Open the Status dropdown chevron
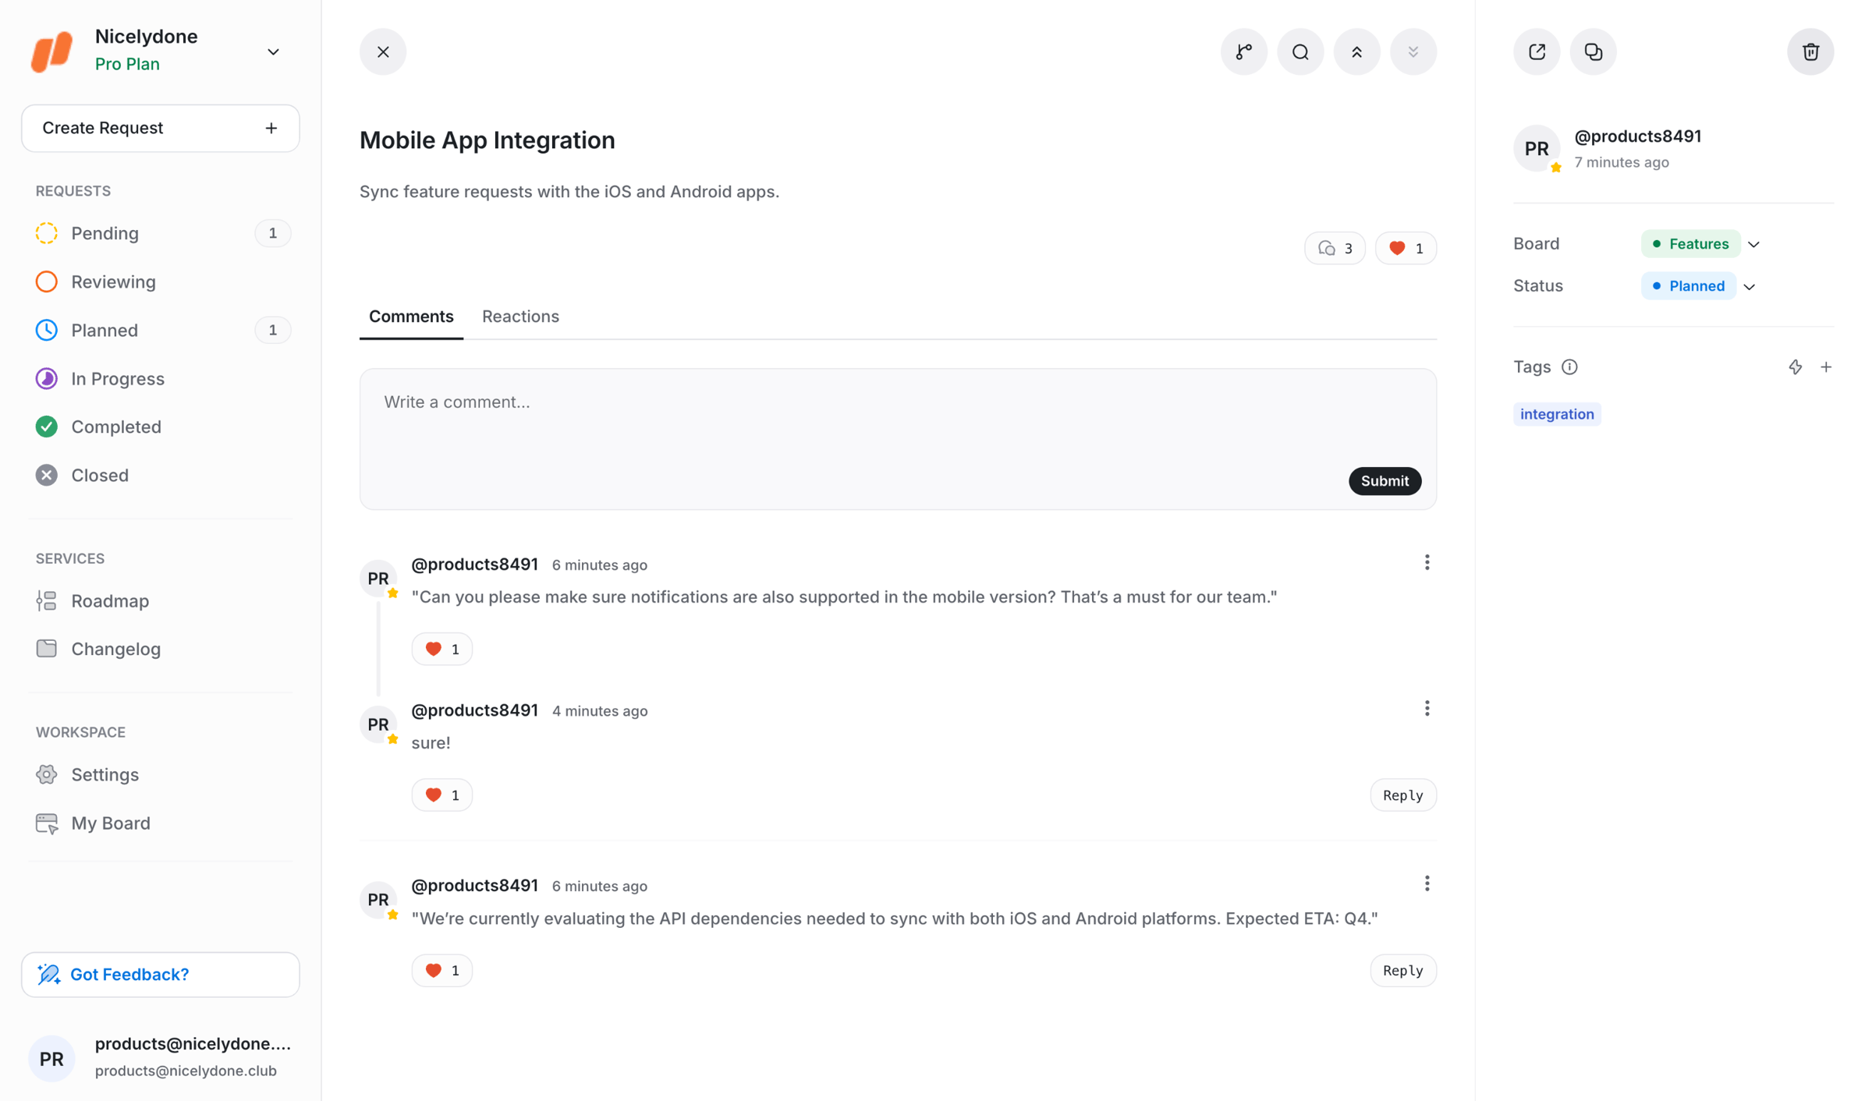Image resolution: width=1872 pixels, height=1101 pixels. pos(1749,286)
